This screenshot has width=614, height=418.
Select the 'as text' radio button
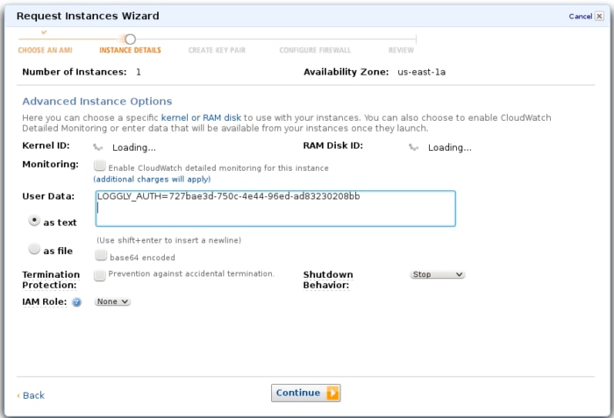[x=34, y=221]
